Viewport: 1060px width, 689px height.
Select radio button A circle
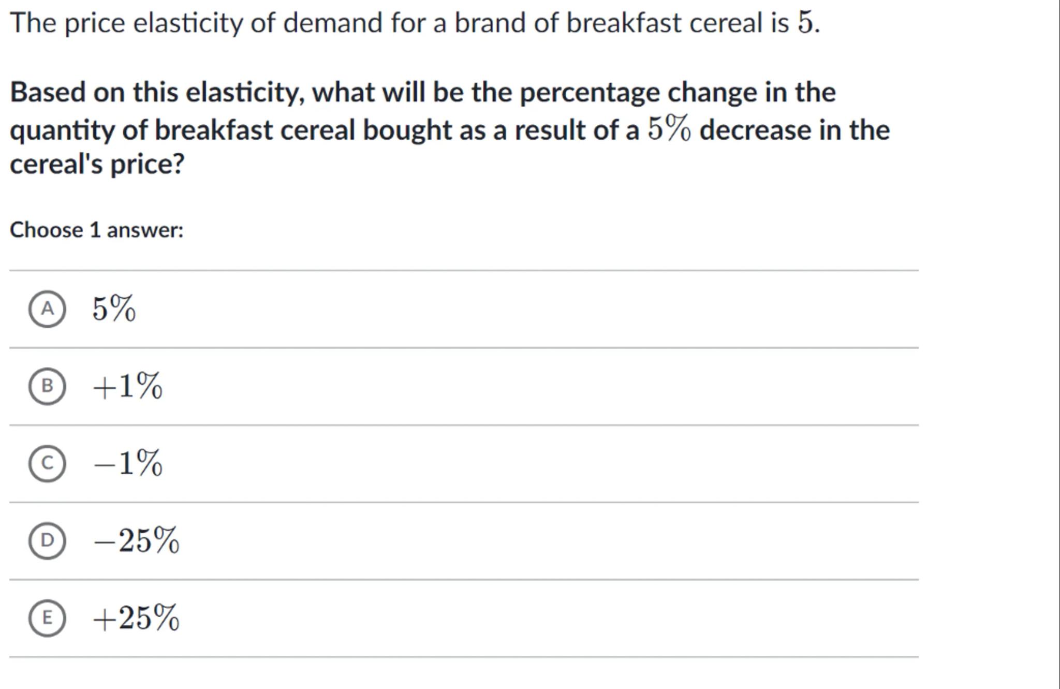click(x=47, y=309)
